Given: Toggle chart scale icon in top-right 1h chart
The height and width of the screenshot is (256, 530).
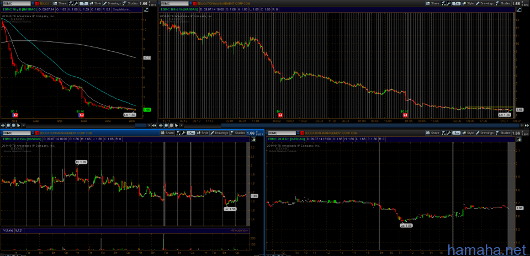Looking at the screenshot, I should [519, 9].
